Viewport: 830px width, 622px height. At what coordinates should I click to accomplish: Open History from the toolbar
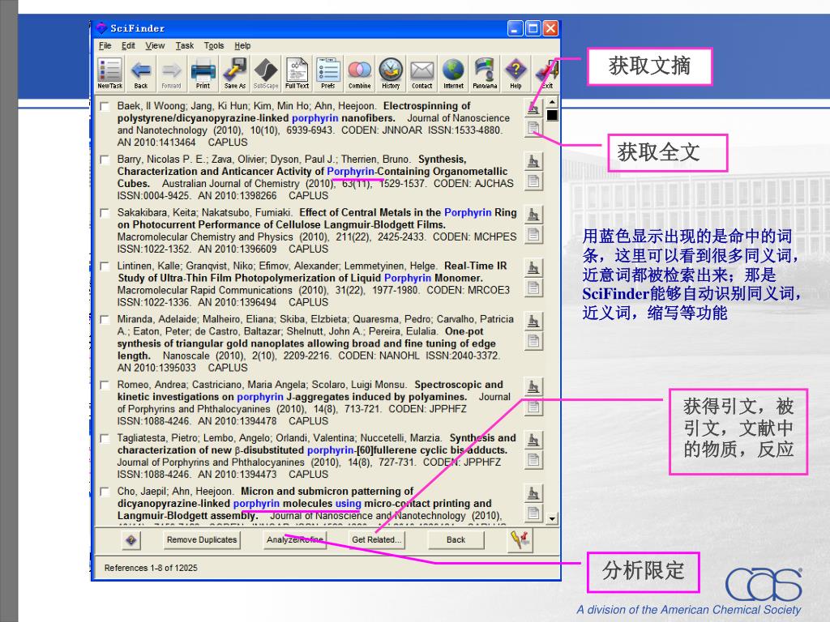pyautogui.click(x=391, y=74)
